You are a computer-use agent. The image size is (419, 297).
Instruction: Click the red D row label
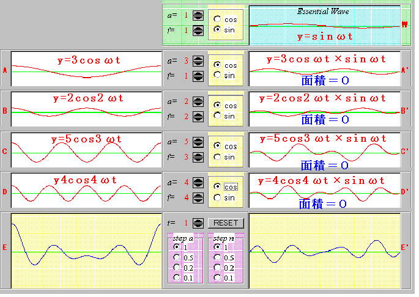[x=5, y=192]
